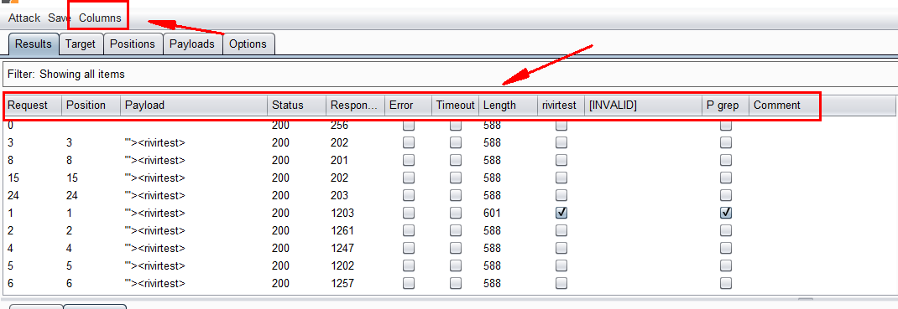
Task: Switch to the Results tab
Action: [x=34, y=44]
